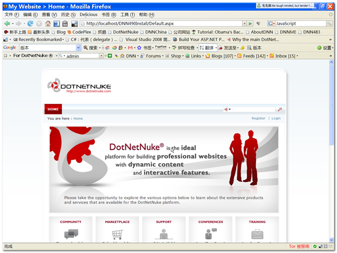
Task: Open the 帮助 (H) menu
Action: pos(147,15)
